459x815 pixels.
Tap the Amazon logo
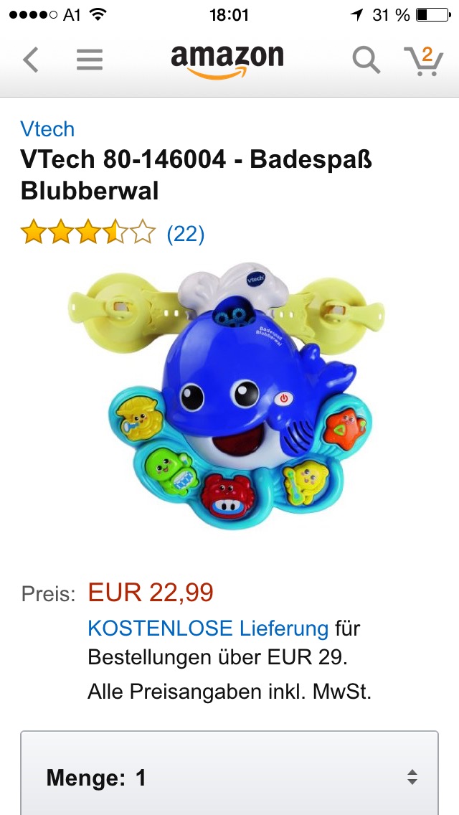pyautogui.click(x=227, y=61)
